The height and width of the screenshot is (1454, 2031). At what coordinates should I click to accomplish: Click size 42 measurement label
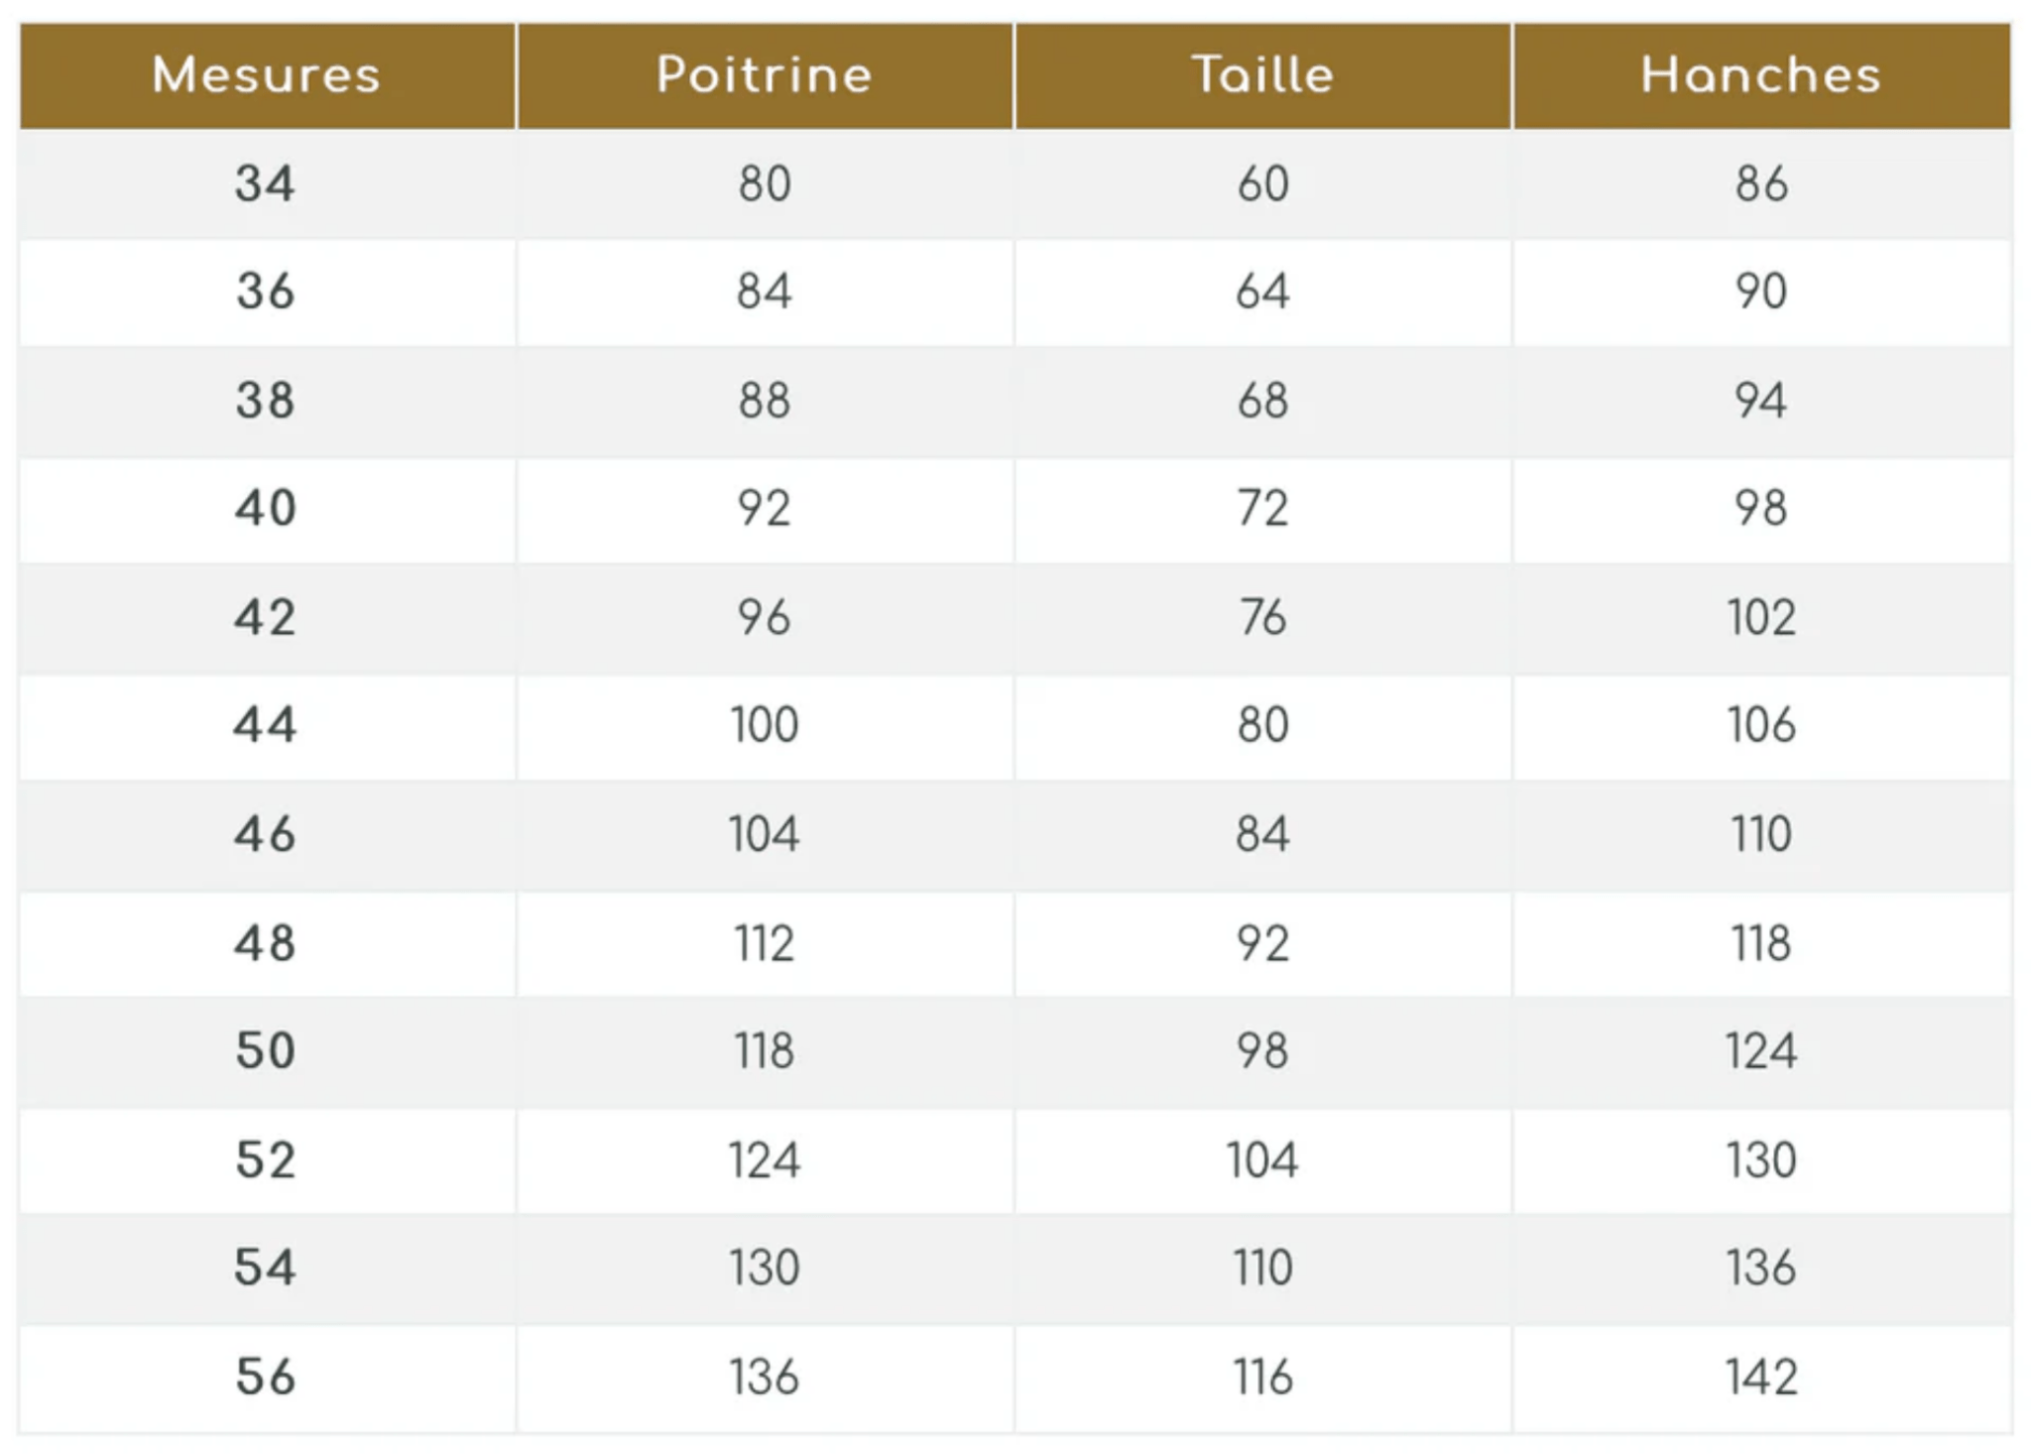(x=265, y=617)
